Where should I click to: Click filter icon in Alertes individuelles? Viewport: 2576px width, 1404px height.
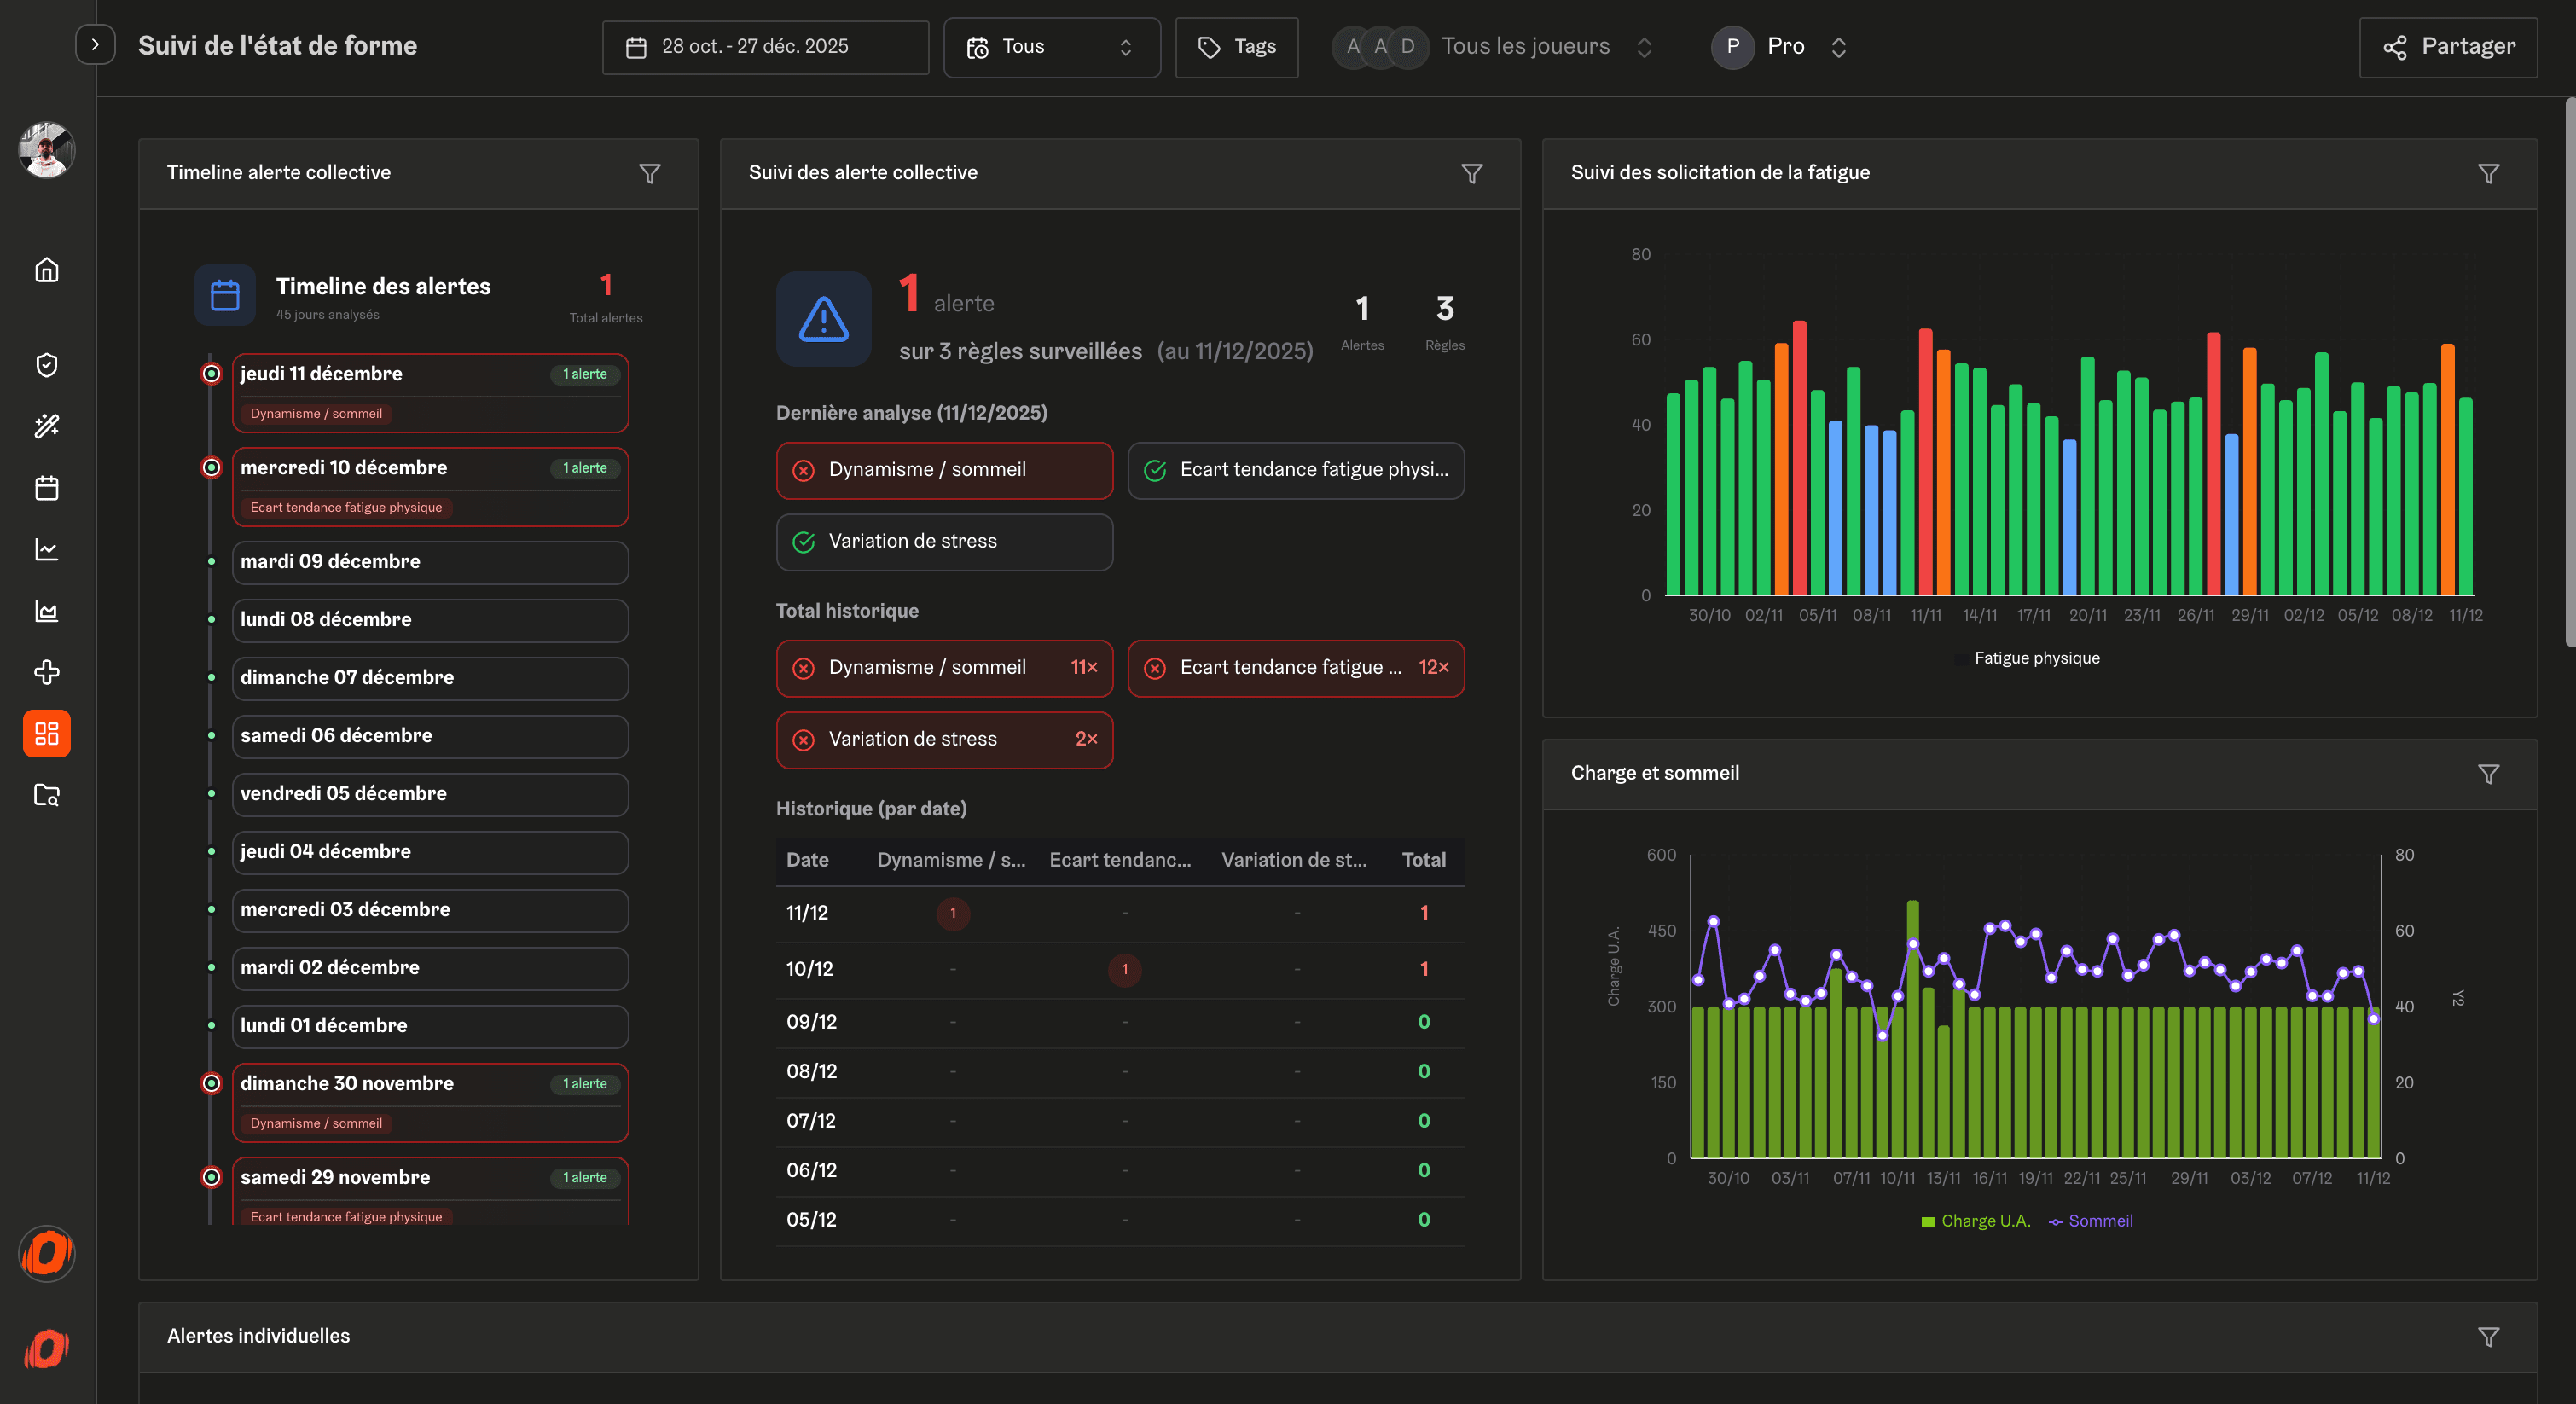tap(2488, 1337)
